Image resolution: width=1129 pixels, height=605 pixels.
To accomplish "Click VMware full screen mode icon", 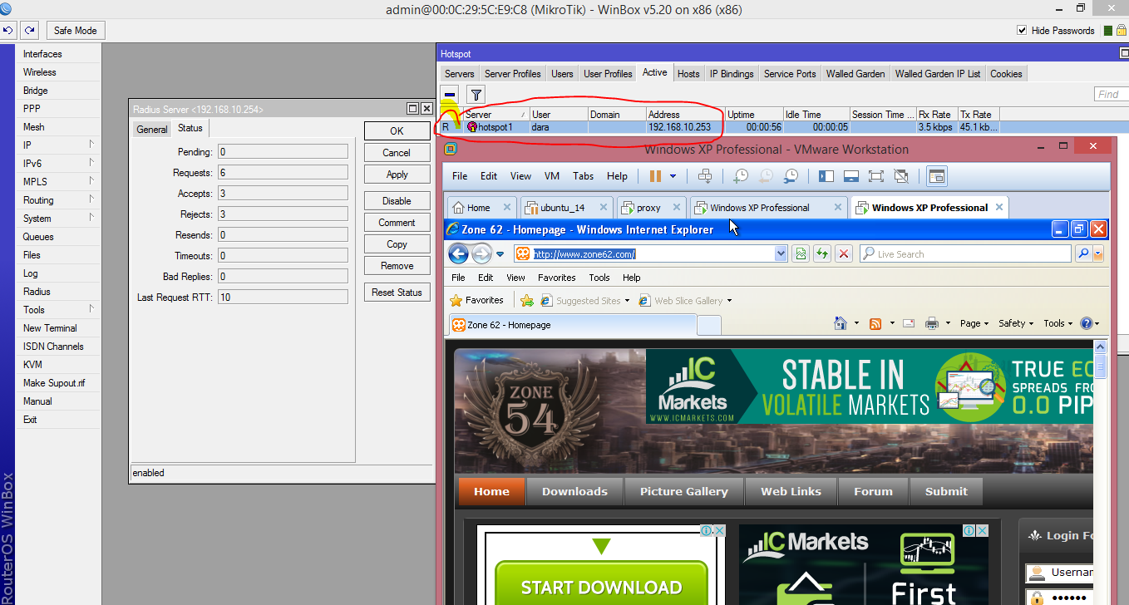I will click(875, 176).
